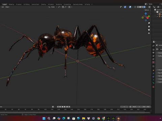Click the Scene browse icon in the top bar

pyautogui.click(x=146, y=4)
